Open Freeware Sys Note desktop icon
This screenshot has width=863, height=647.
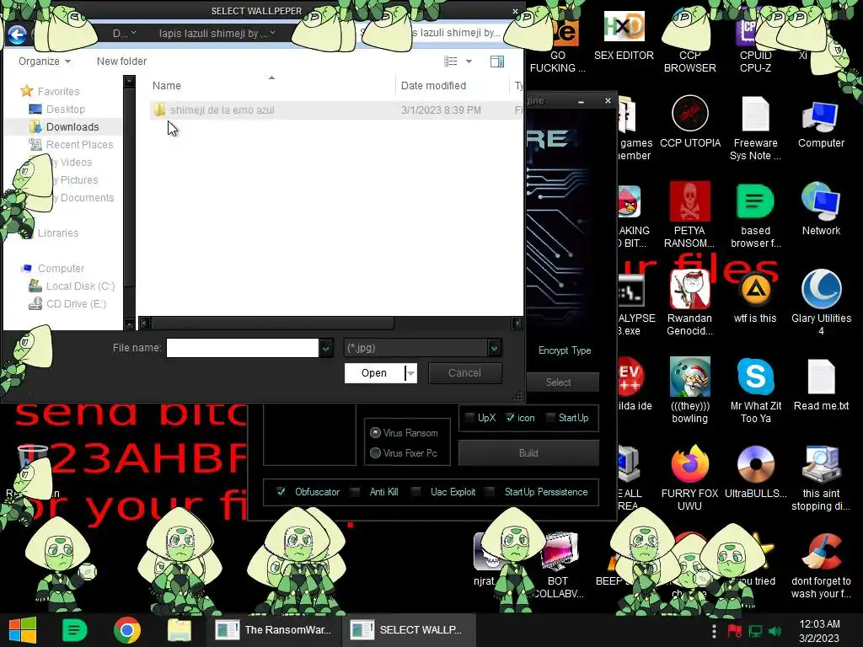pos(755,129)
